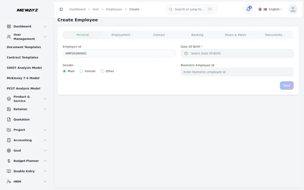Select the Female gender option

(81, 71)
